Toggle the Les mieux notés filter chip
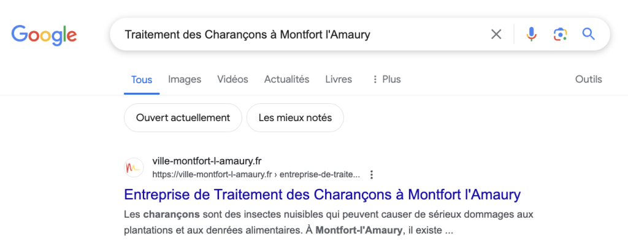This screenshot has width=628, height=247. (x=295, y=118)
